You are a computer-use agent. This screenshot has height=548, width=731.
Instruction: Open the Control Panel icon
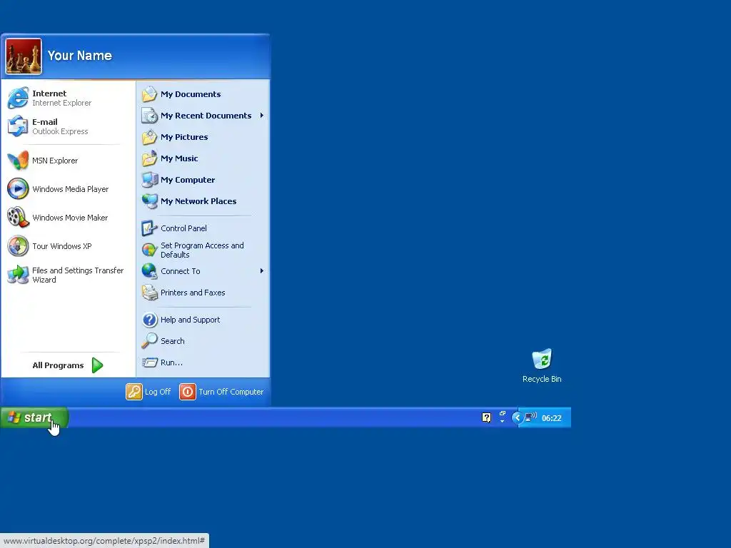(x=150, y=228)
